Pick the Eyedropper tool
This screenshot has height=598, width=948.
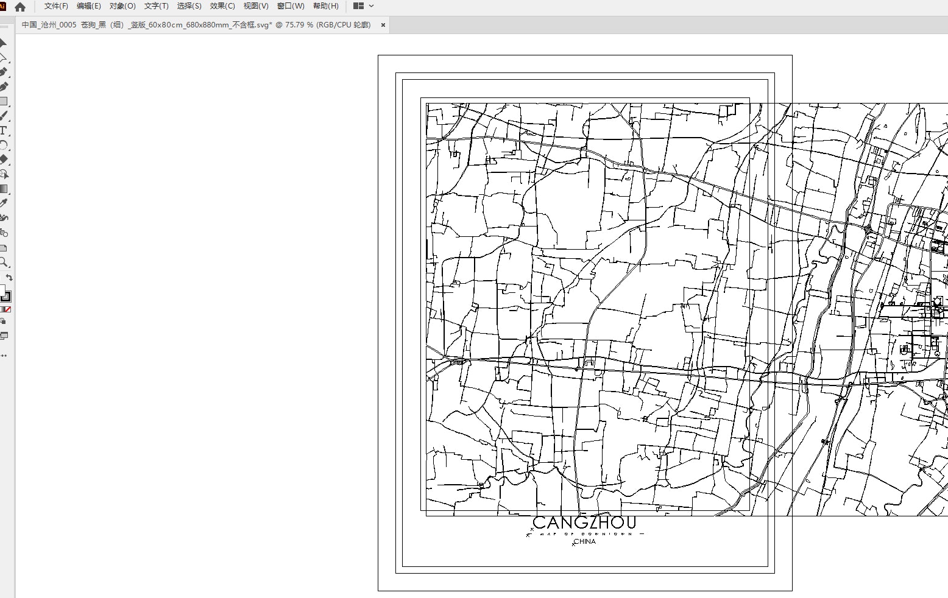pyautogui.click(x=3, y=203)
